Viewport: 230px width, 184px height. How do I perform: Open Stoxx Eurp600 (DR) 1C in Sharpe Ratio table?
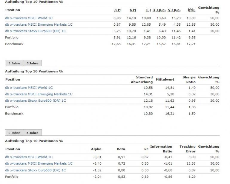(x=36, y=101)
